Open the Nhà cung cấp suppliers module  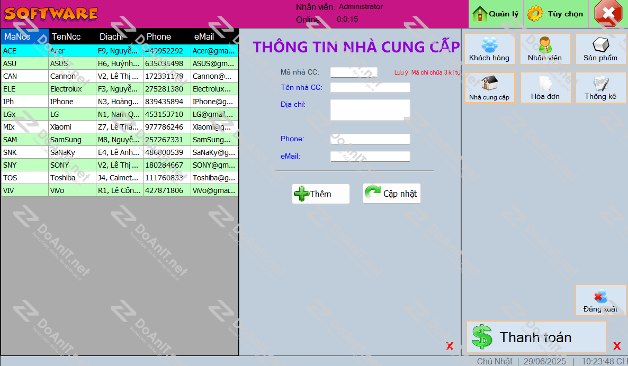pos(489,88)
